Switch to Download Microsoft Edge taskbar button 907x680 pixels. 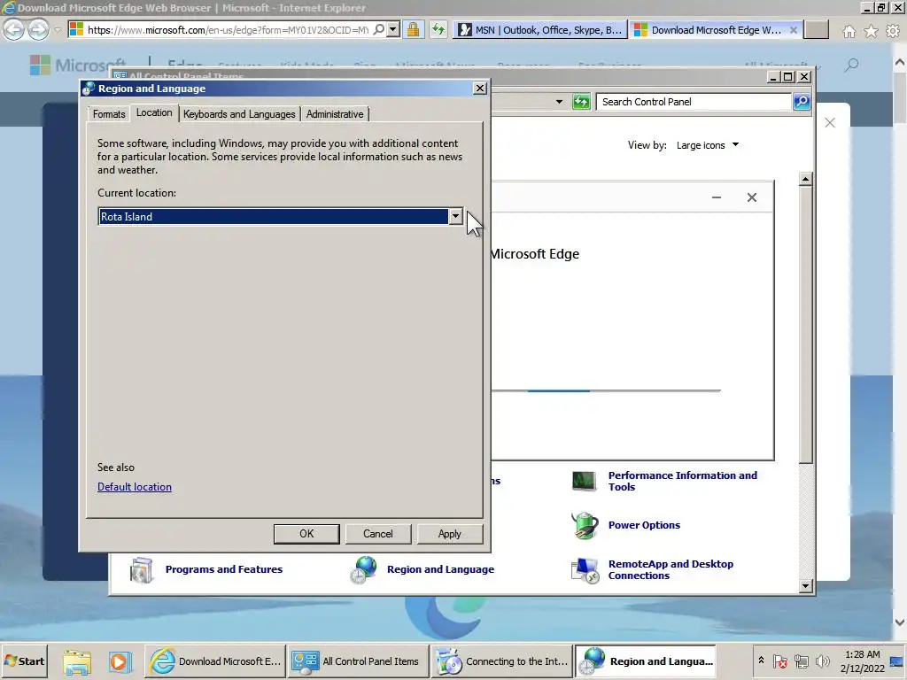click(x=214, y=661)
